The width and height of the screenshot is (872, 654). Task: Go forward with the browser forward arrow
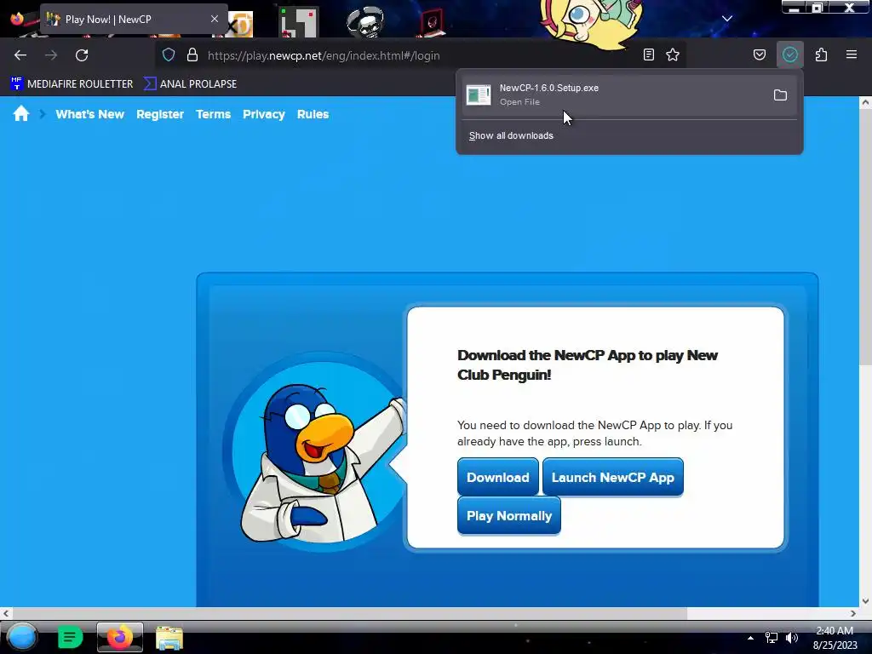click(51, 55)
